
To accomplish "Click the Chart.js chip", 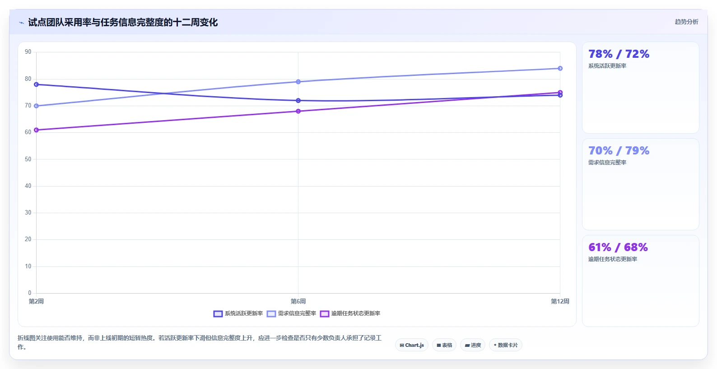I will pyautogui.click(x=412, y=345).
